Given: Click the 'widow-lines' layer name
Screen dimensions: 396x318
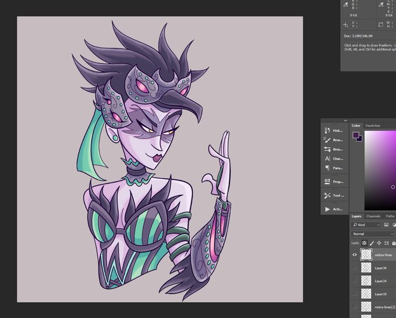Looking at the screenshot, I should [x=383, y=255].
